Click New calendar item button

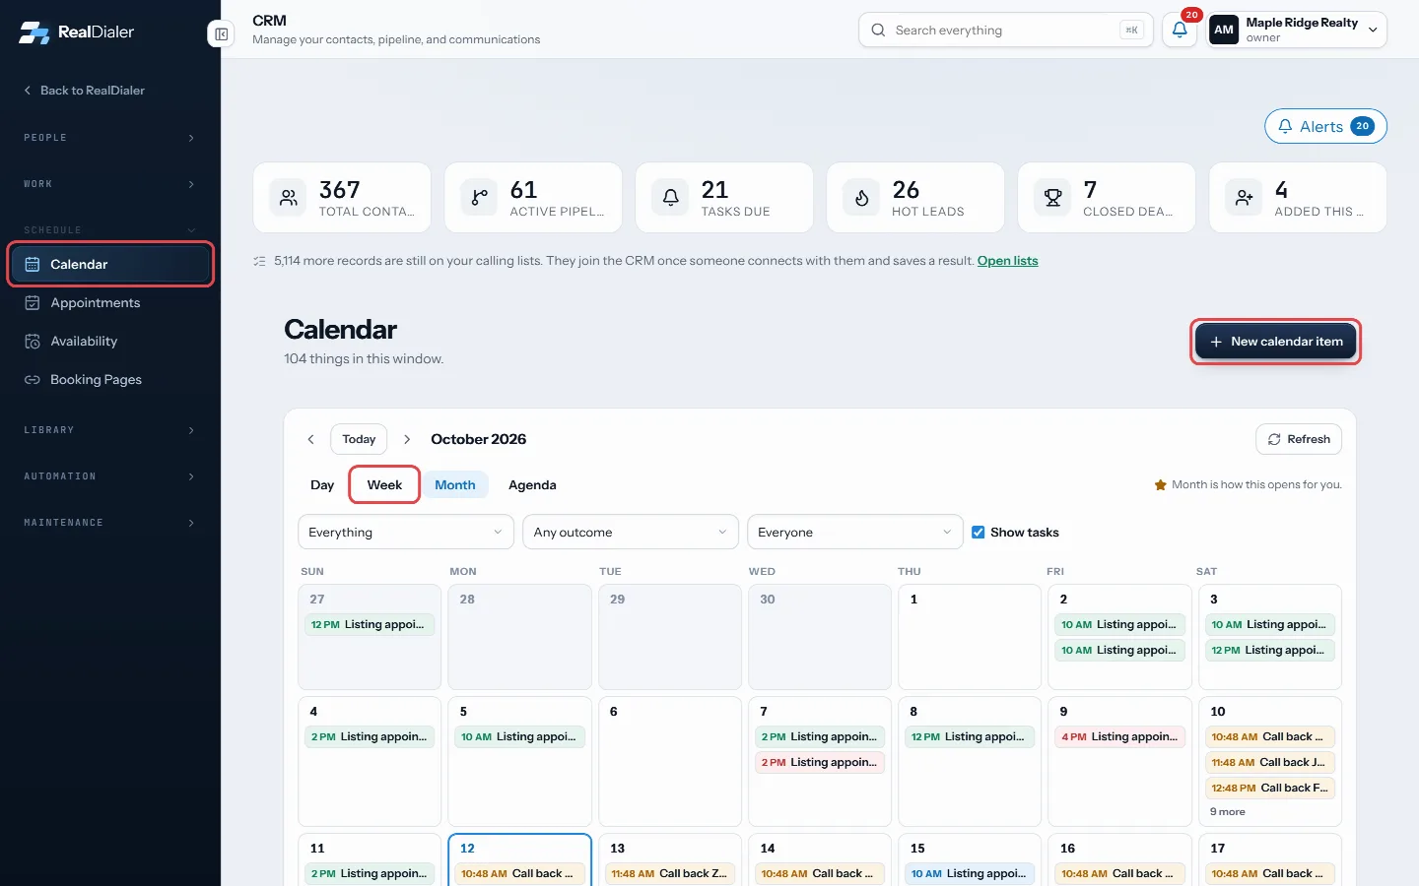coord(1276,342)
